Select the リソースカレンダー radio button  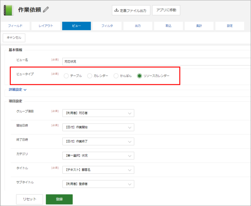point(139,76)
